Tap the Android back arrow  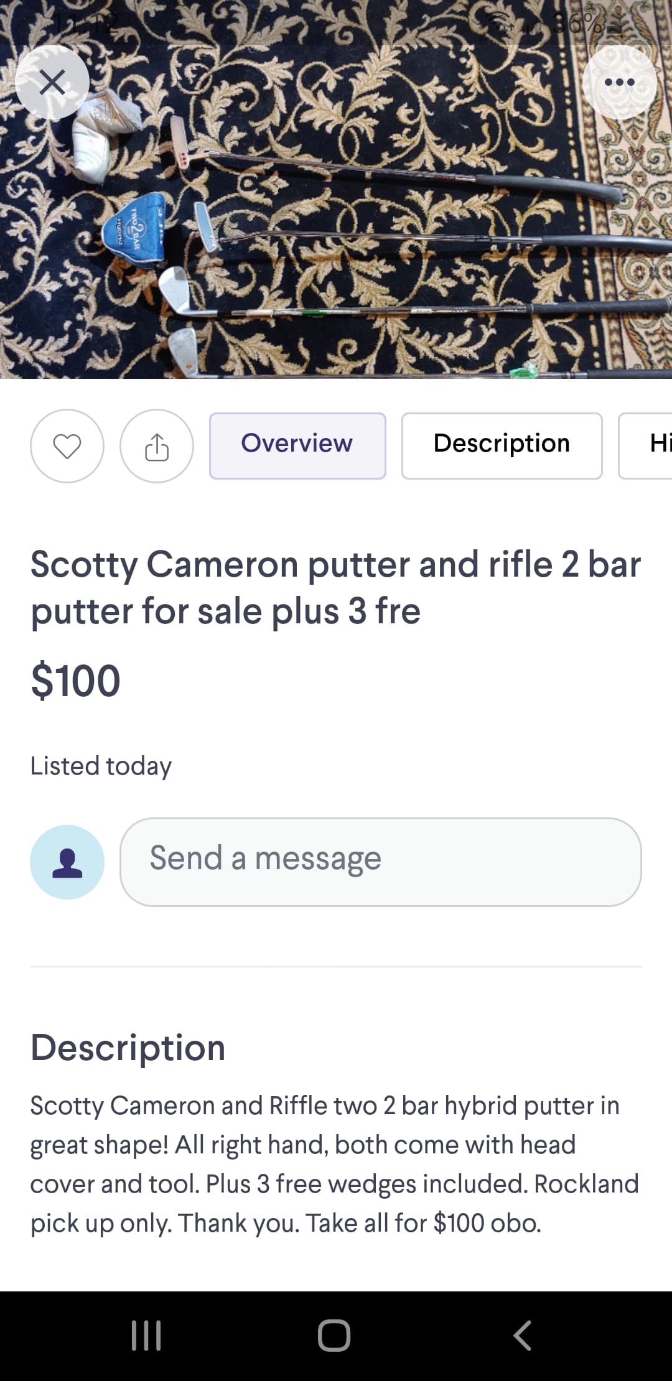pos(523,1335)
